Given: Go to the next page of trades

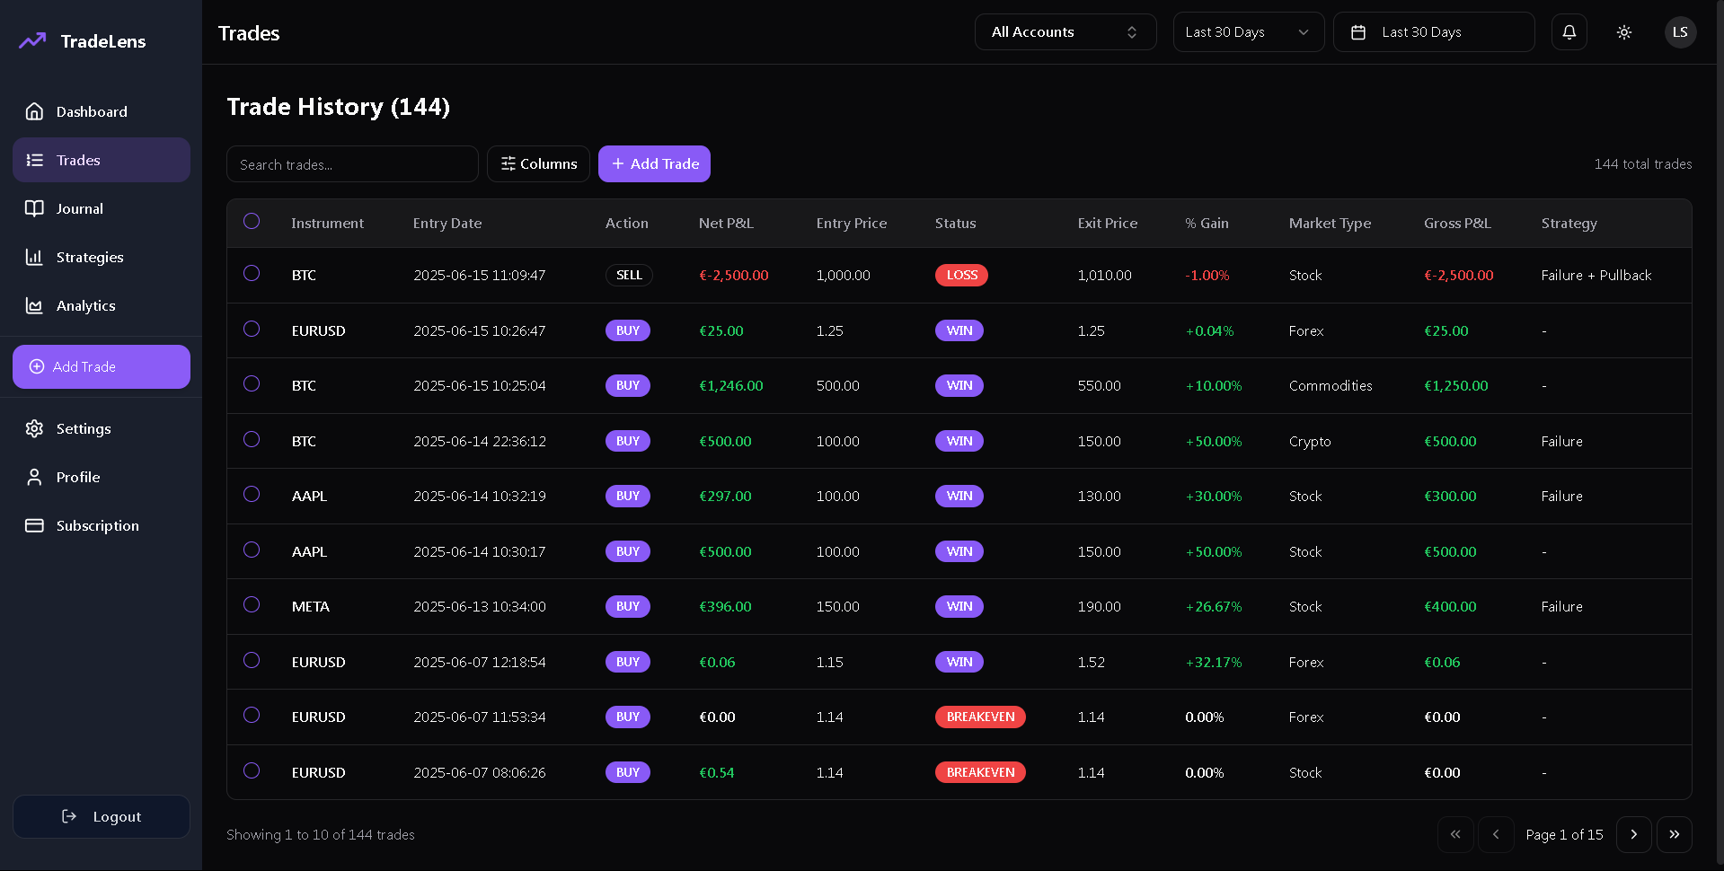Looking at the screenshot, I should click(x=1634, y=834).
